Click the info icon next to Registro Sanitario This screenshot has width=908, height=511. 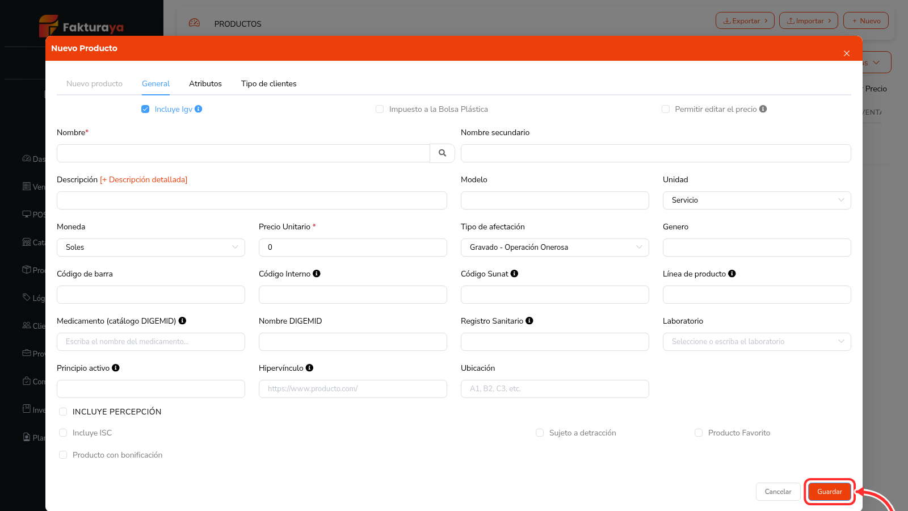click(529, 321)
